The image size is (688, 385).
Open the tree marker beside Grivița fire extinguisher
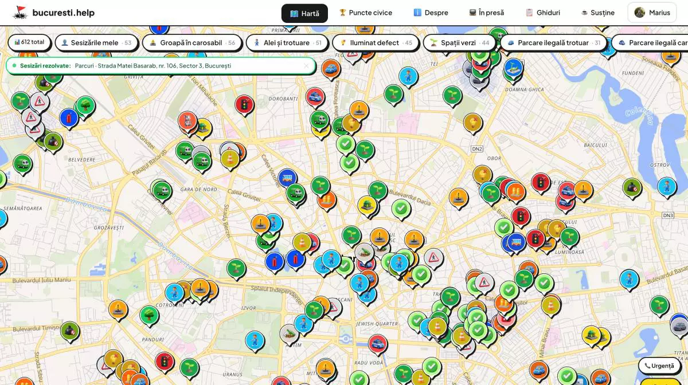(85, 105)
